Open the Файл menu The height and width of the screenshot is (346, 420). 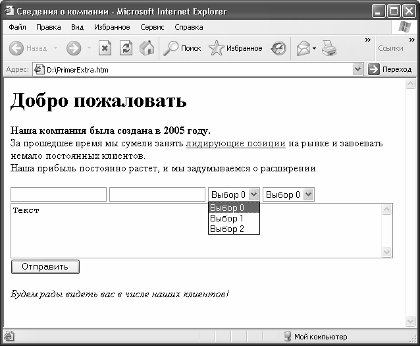click(17, 27)
